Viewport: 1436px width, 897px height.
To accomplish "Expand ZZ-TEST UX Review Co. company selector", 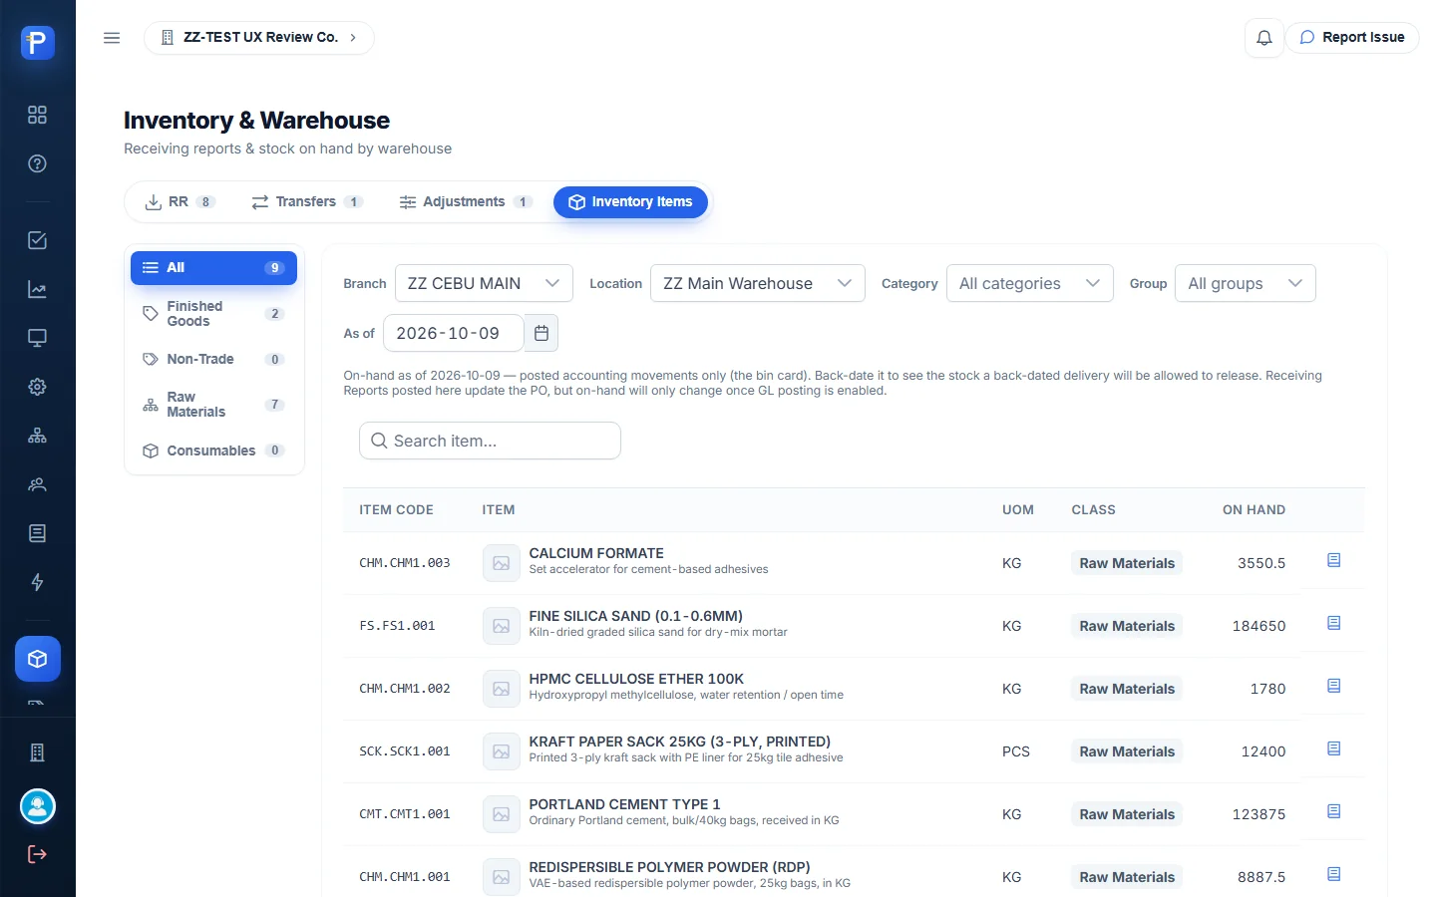I will coord(259,38).
